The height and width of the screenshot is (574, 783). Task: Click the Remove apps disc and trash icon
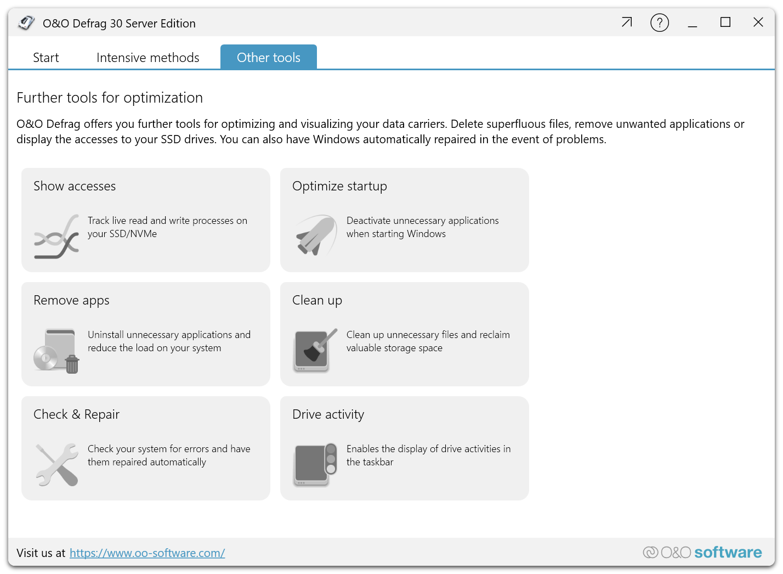click(56, 351)
